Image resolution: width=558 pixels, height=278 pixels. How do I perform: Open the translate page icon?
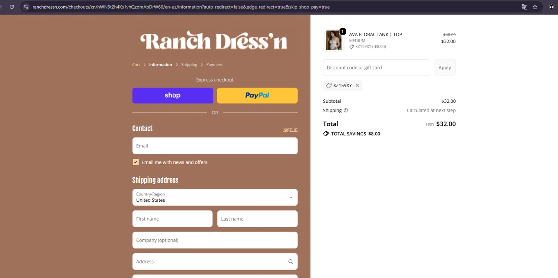click(525, 7)
